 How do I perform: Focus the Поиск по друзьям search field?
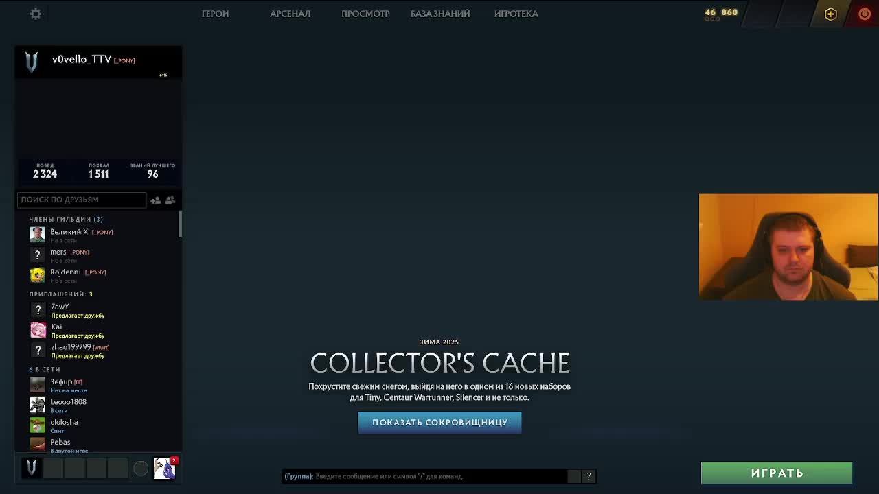pyautogui.click(x=82, y=200)
